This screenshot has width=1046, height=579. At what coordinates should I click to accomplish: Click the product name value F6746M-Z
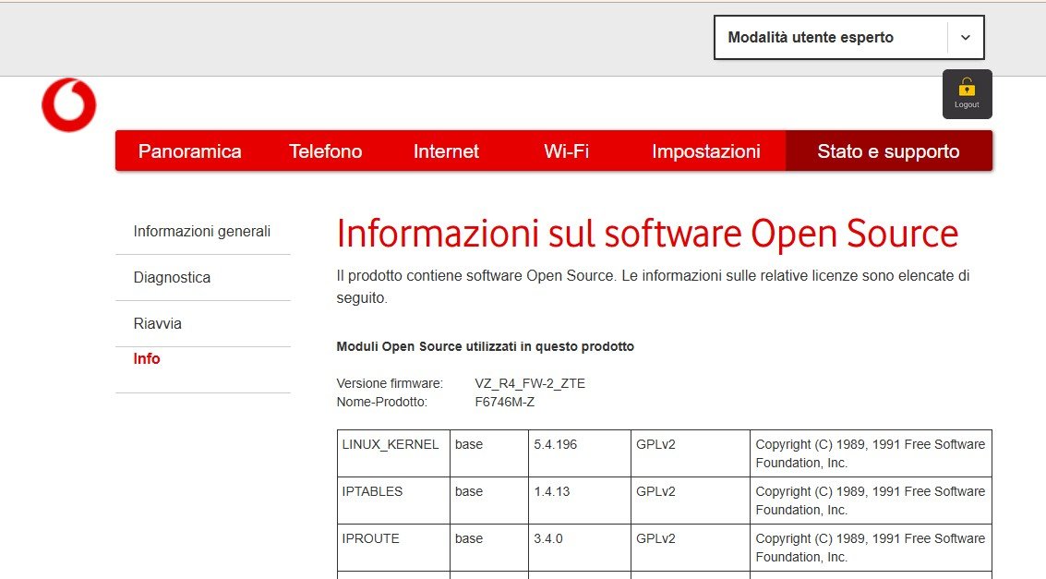pos(504,403)
